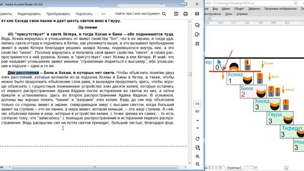Select the 'Бина' label in the CorelDRAW drawing
Viewport: 304px width, 171px height.
[247, 88]
